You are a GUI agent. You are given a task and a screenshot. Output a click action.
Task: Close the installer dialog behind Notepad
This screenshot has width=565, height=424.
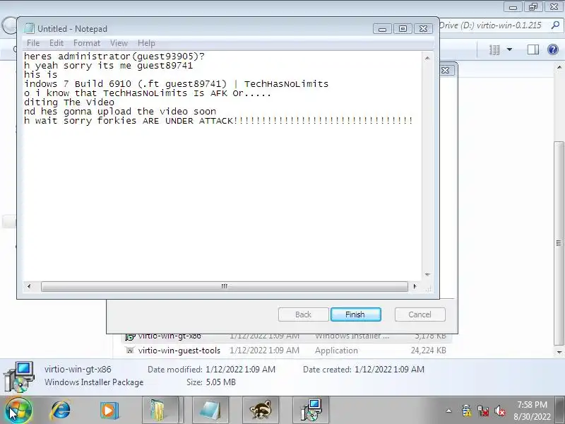pos(446,70)
